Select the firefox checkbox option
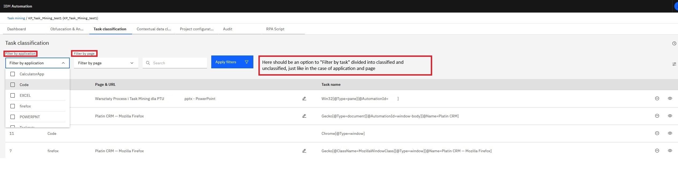Screen dimensions: 678x186 click(13, 106)
